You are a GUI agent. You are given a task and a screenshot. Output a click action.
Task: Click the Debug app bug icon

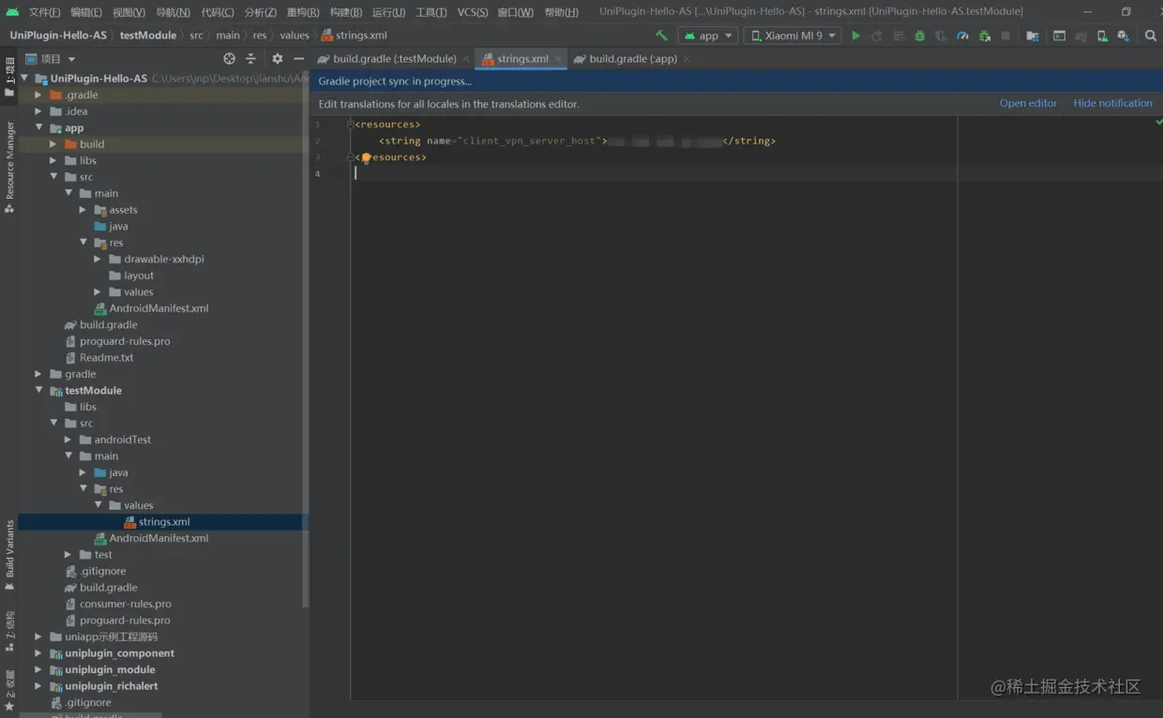[919, 36]
